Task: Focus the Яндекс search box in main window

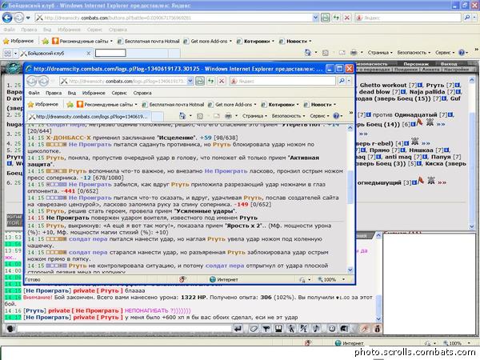Action: pos(408,18)
